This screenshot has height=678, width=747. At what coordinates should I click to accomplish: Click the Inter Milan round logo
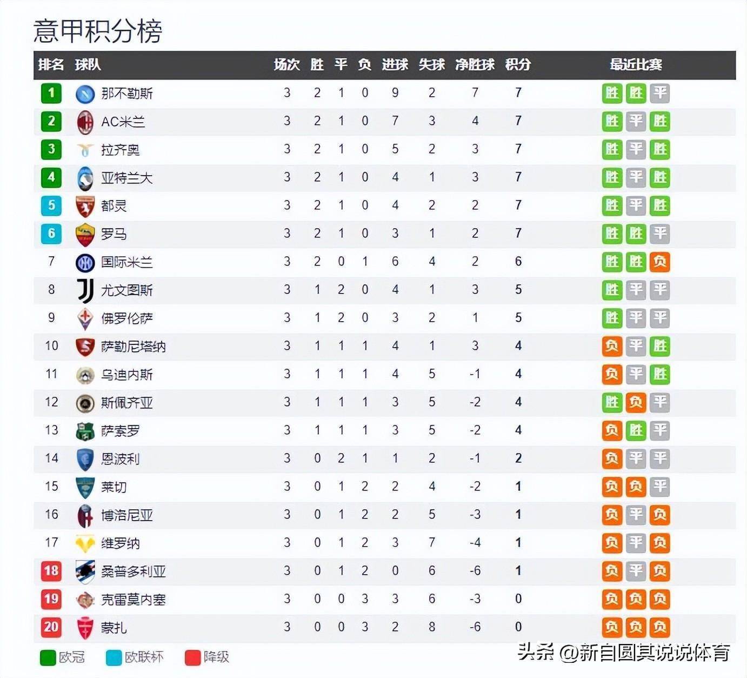pyautogui.click(x=85, y=262)
